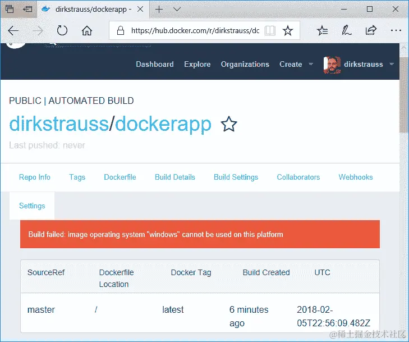Image resolution: width=409 pixels, height=342 pixels.
Task: Star the dirkstrauss/dockerapp repository
Action: [x=229, y=124]
